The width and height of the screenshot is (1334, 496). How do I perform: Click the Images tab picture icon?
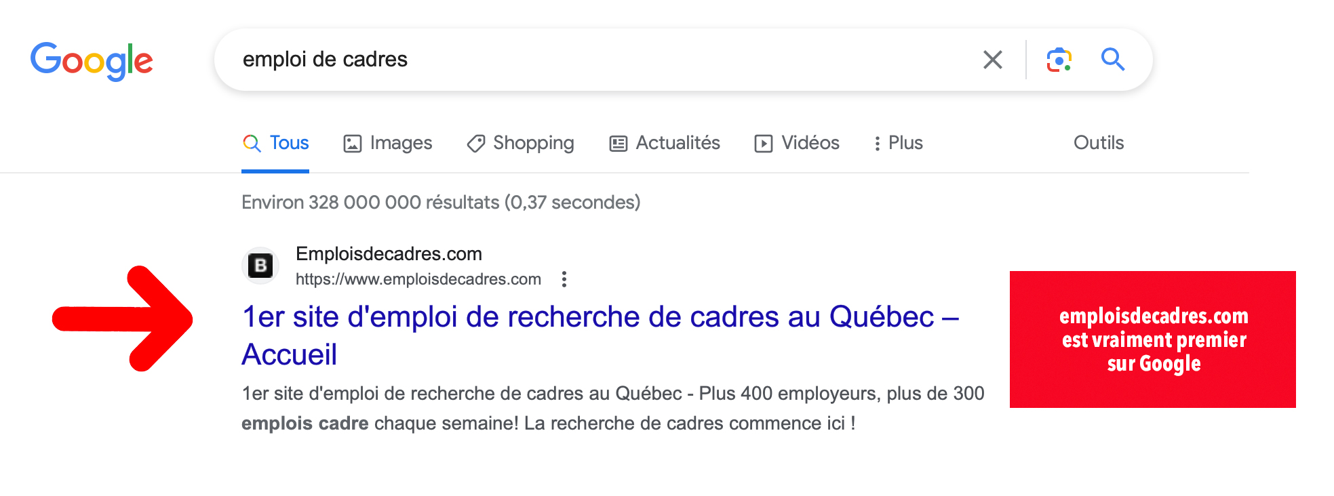[x=353, y=144]
